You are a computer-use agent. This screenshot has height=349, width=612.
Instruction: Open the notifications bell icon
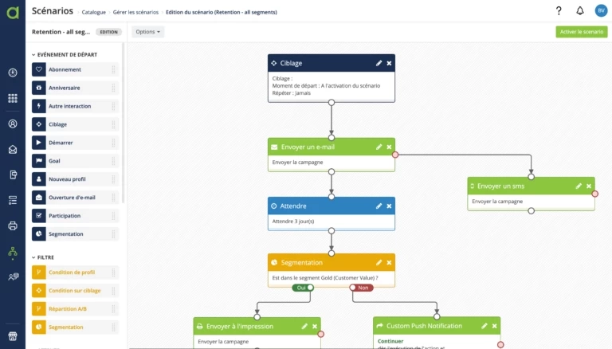point(579,11)
